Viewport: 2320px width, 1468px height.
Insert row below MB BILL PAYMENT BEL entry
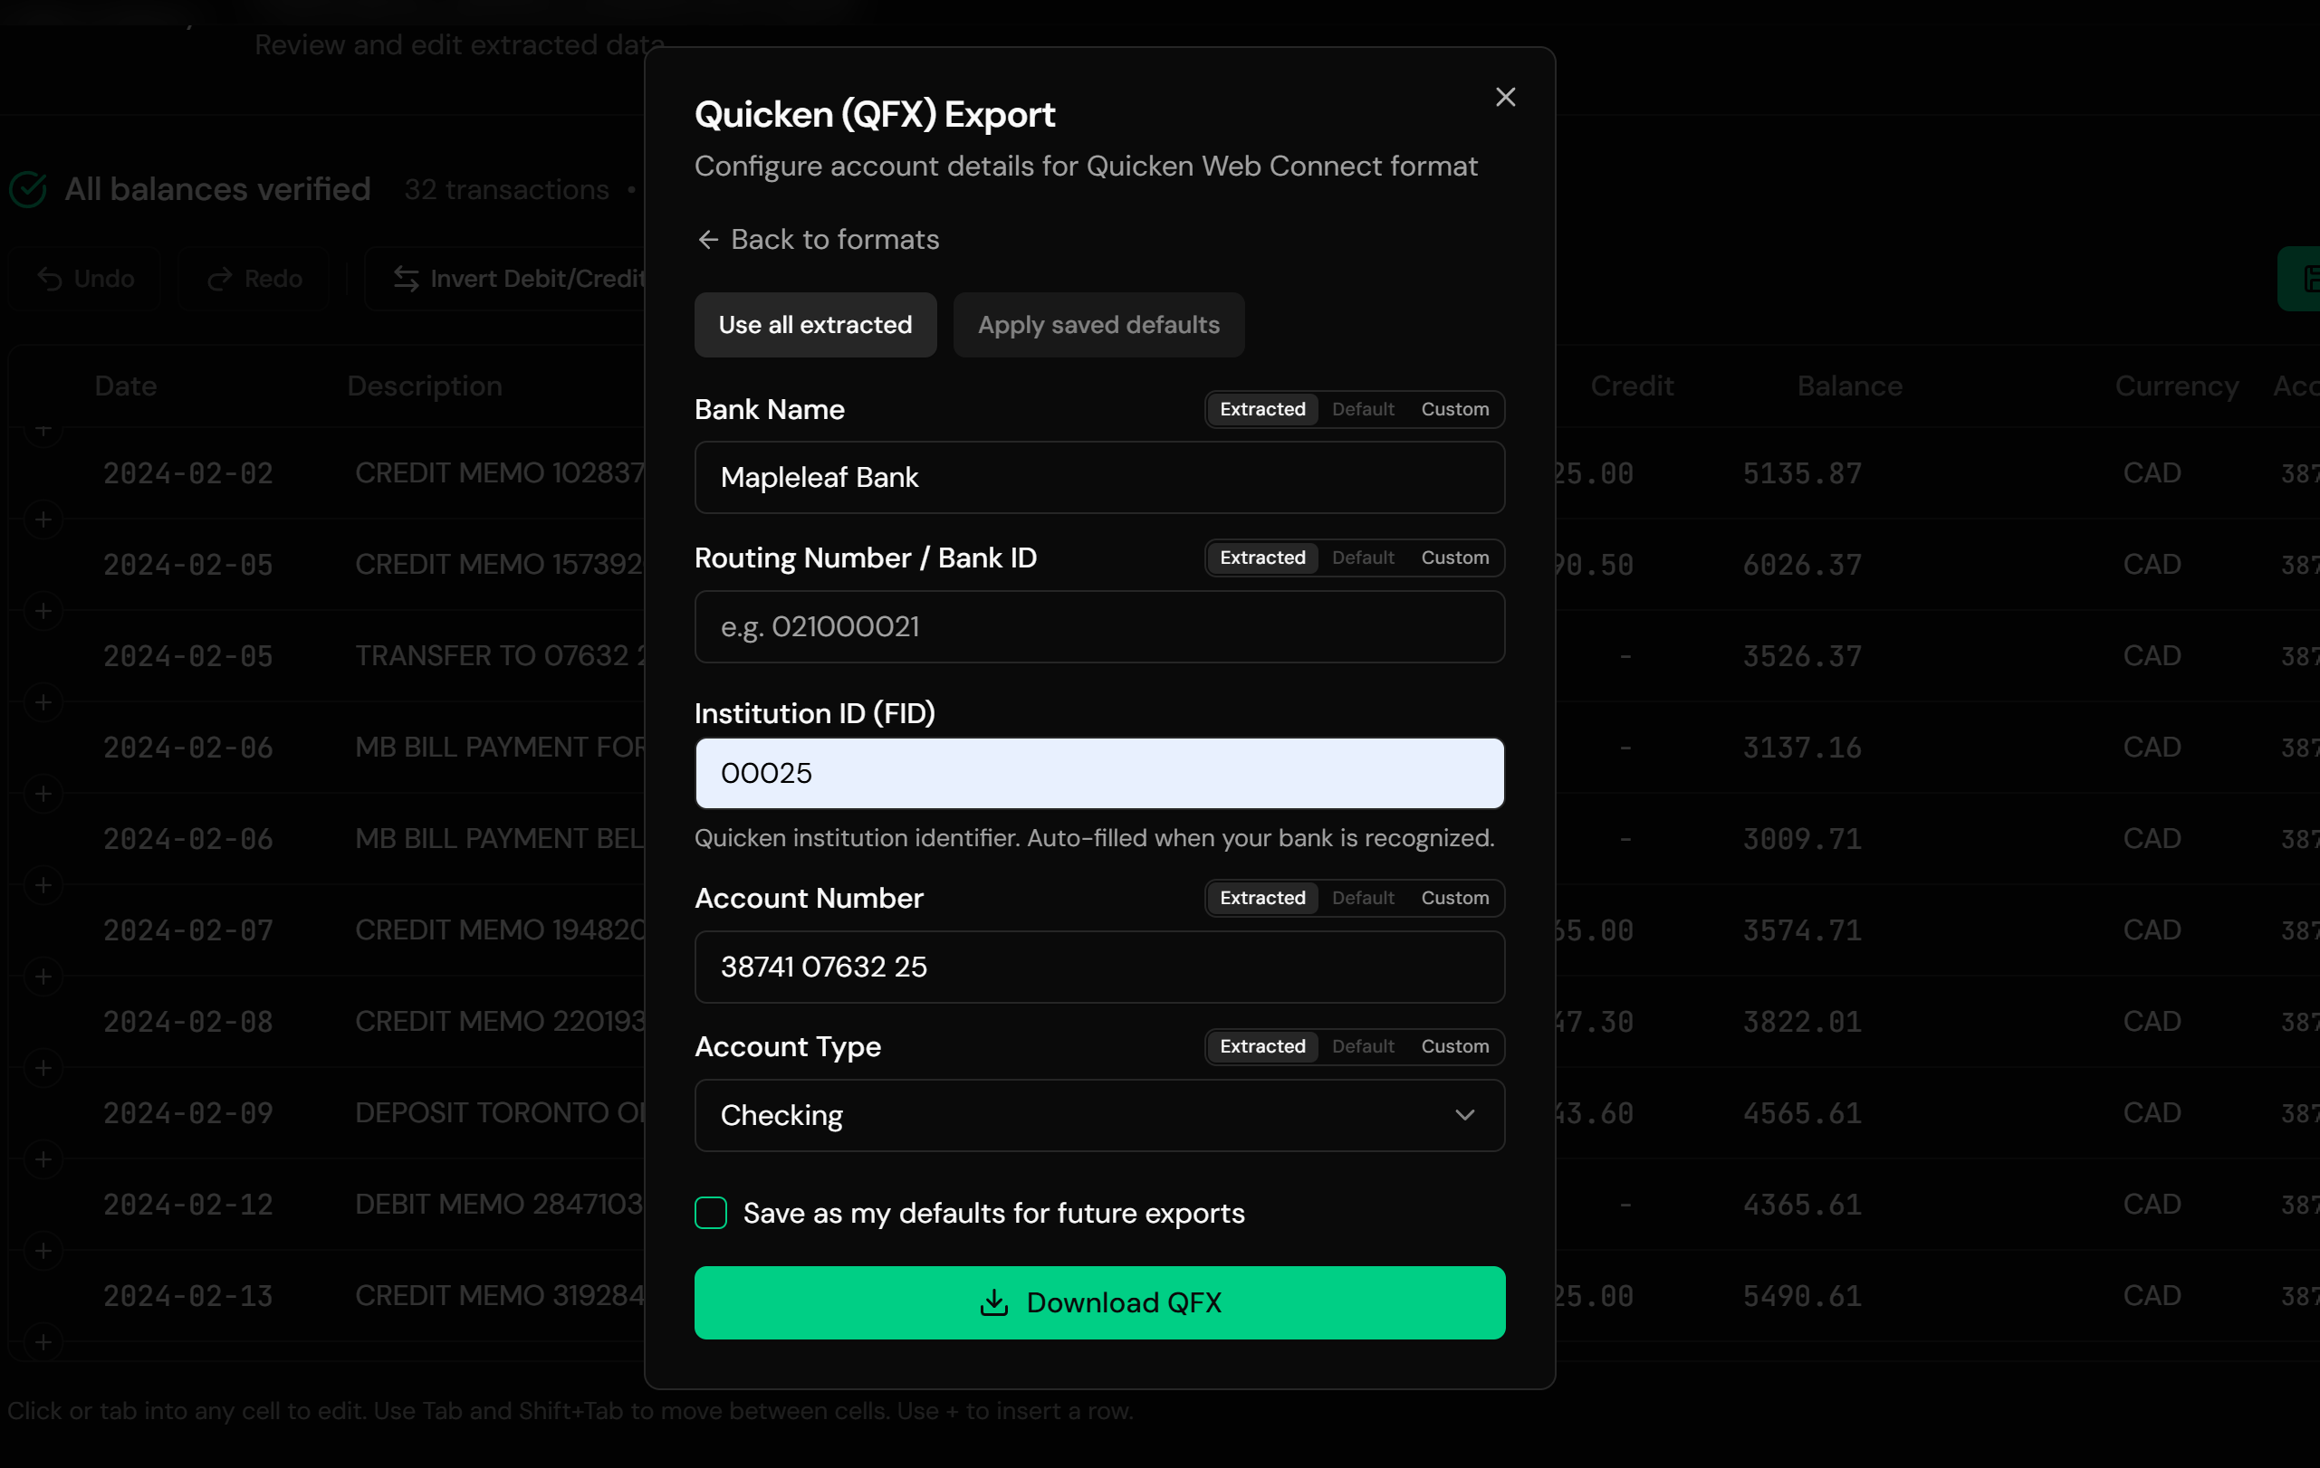point(43,886)
